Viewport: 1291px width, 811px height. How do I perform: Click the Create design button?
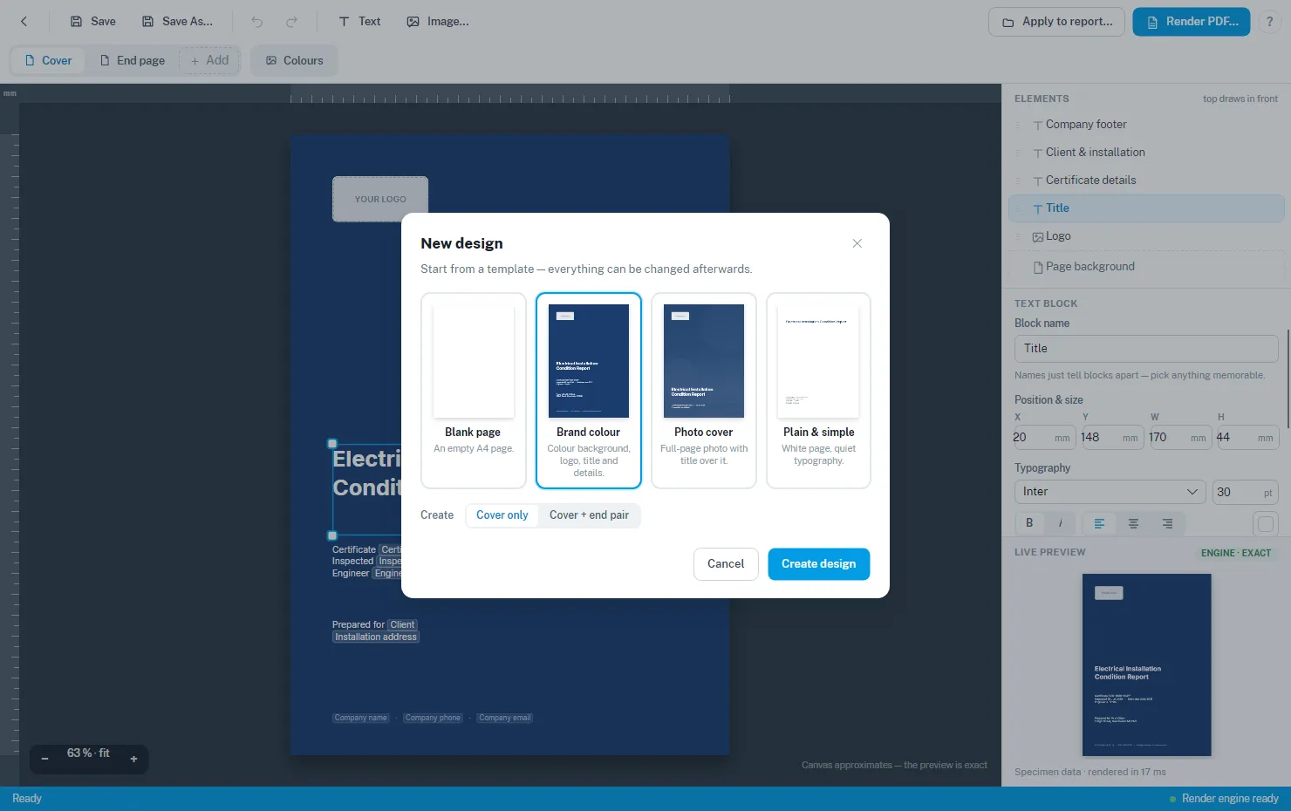pos(819,564)
